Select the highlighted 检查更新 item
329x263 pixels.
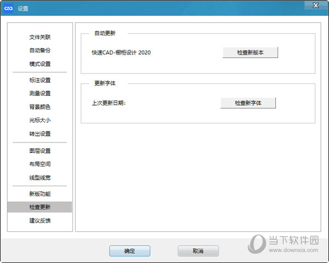coord(39,207)
